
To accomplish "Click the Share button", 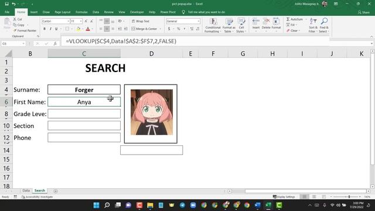I will click(x=364, y=12).
